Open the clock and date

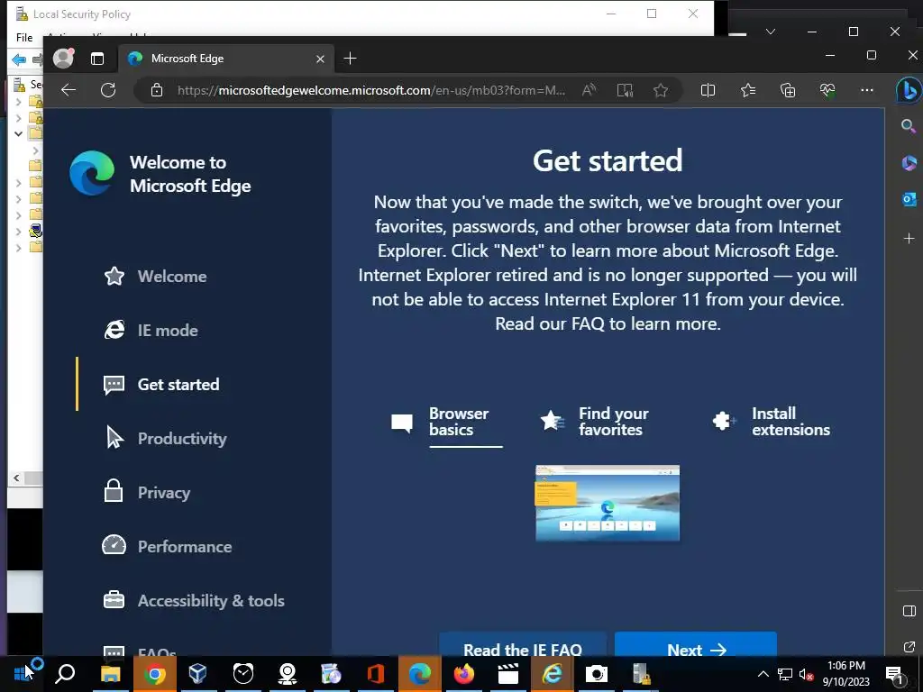pyautogui.click(x=845, y=674)
